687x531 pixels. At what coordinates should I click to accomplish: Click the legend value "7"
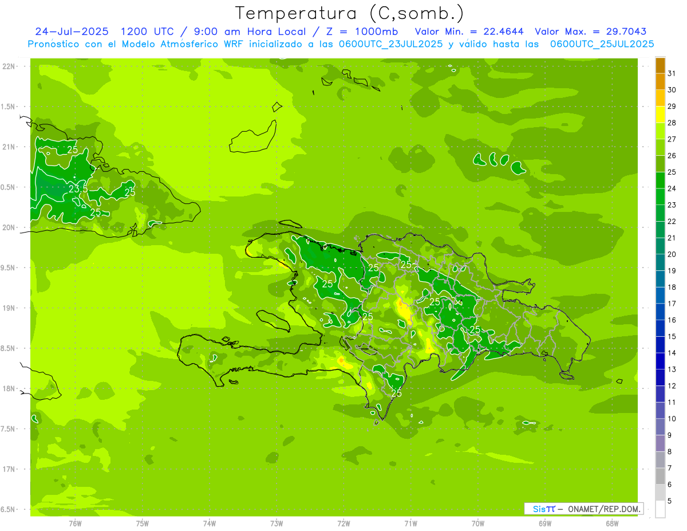click(669, 468)
